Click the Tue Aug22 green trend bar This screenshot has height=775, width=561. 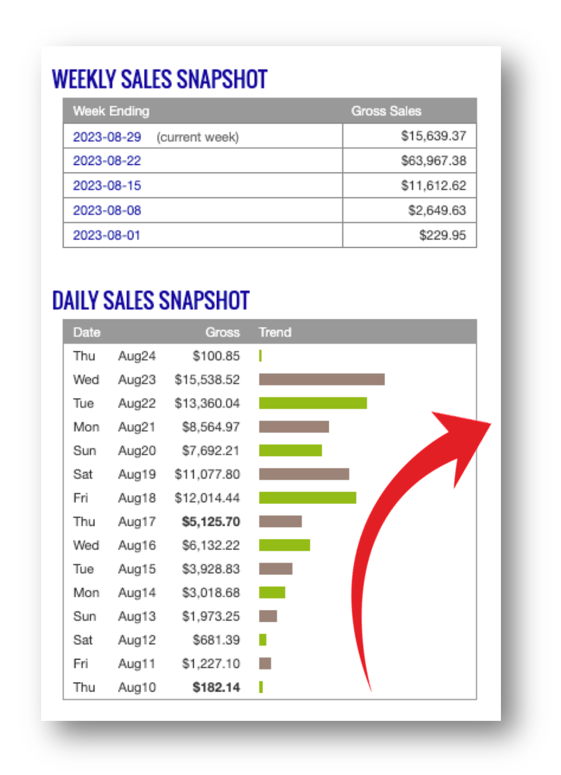(313, 403)
